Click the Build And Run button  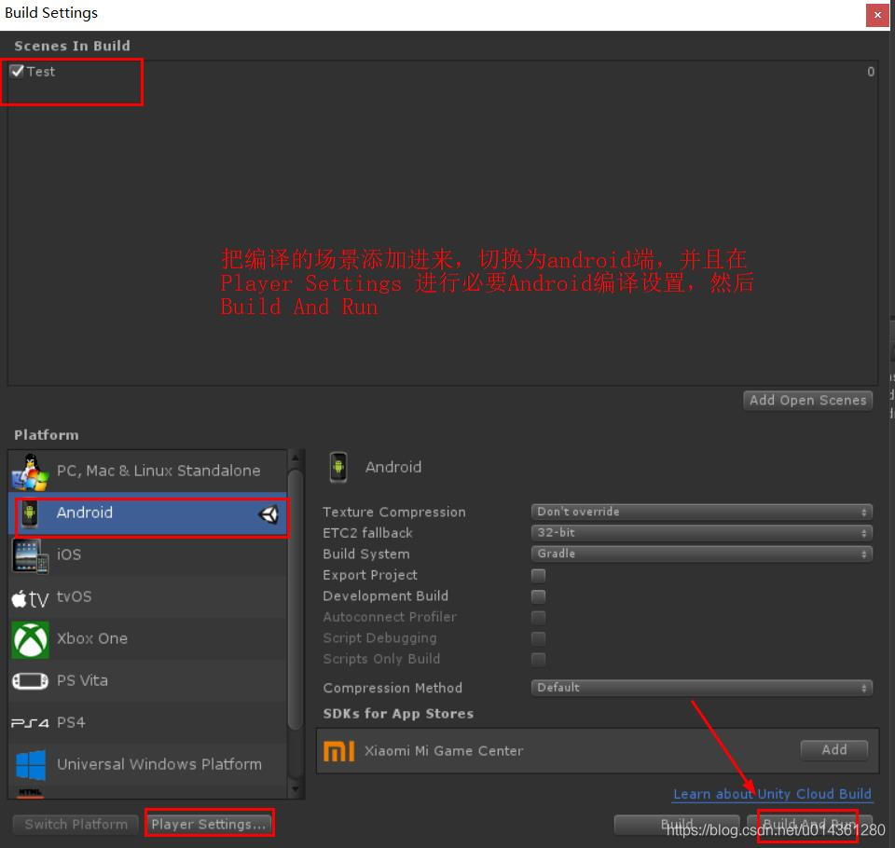pyautogui.click(x=809, y=825)
